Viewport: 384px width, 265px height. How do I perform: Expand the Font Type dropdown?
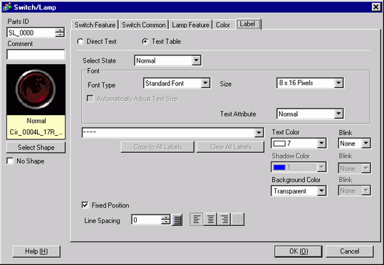tap(177, 83)
